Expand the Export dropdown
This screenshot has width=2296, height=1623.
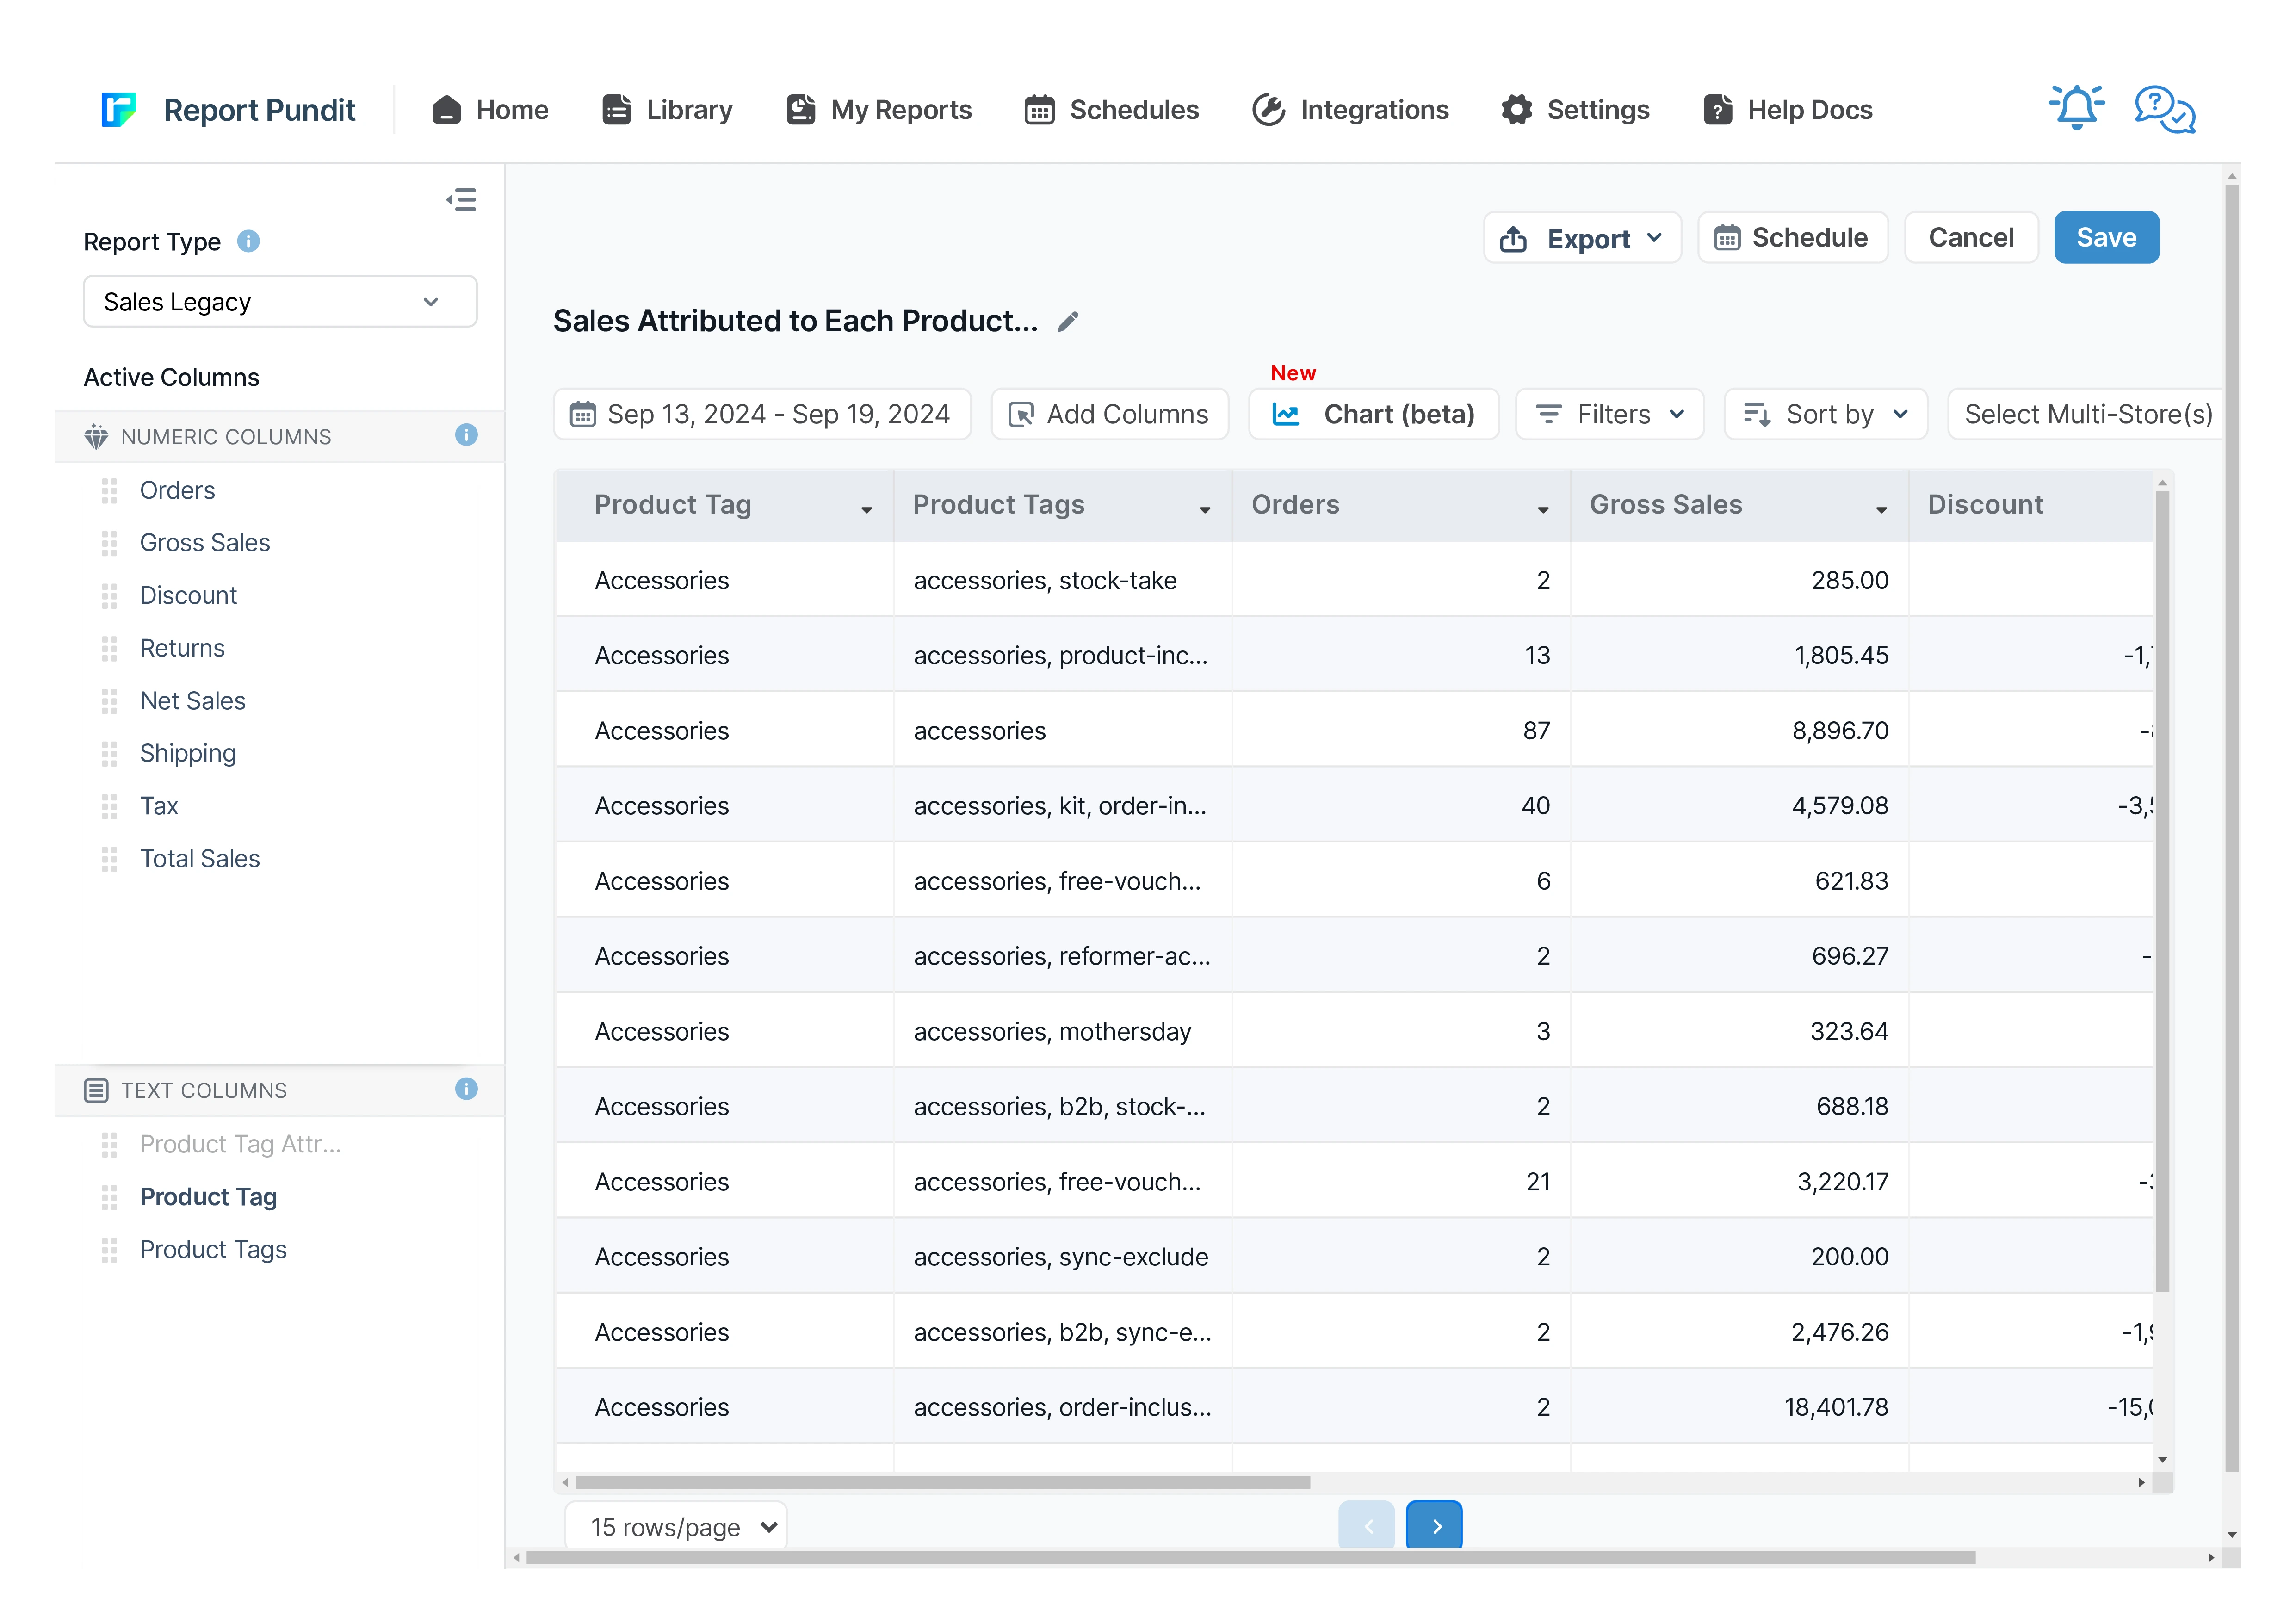1582,238
